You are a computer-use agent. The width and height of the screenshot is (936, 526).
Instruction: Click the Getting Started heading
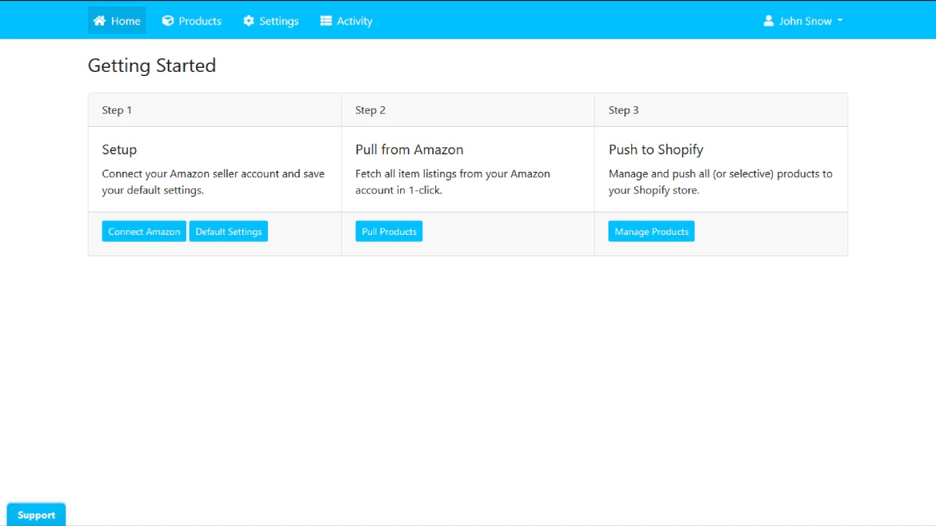(x=152, y=65)
